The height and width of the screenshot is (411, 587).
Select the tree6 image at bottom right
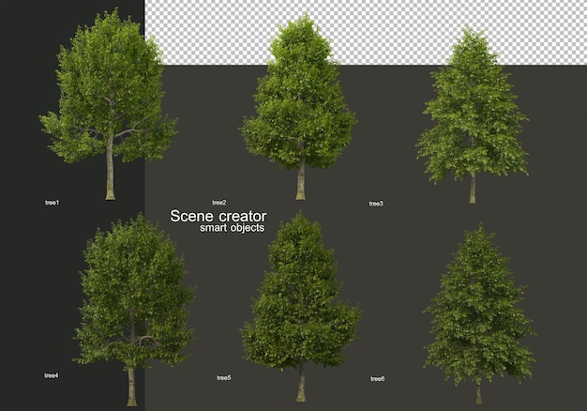point(479,313)
